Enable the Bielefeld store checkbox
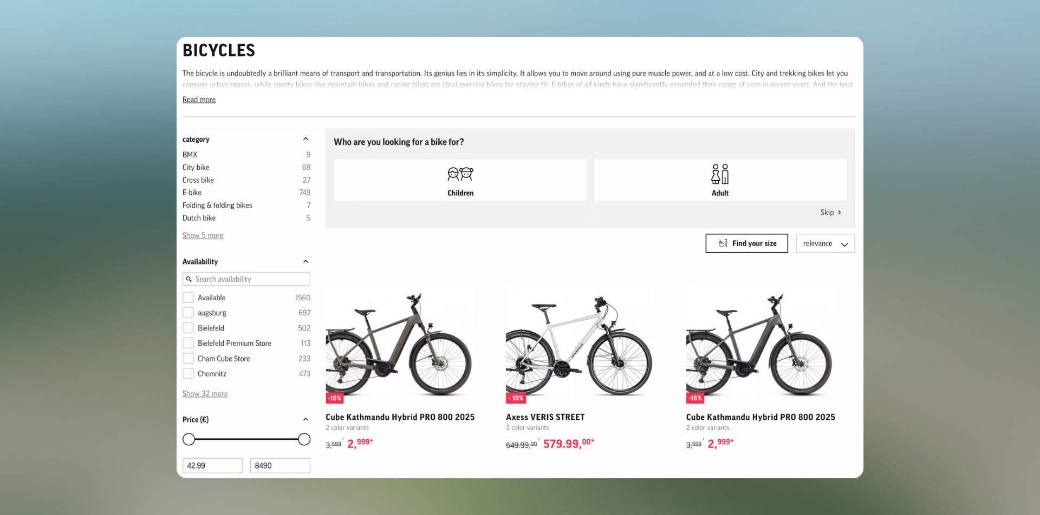Screen dimensions: 1040x515 (x=188, y=327)
